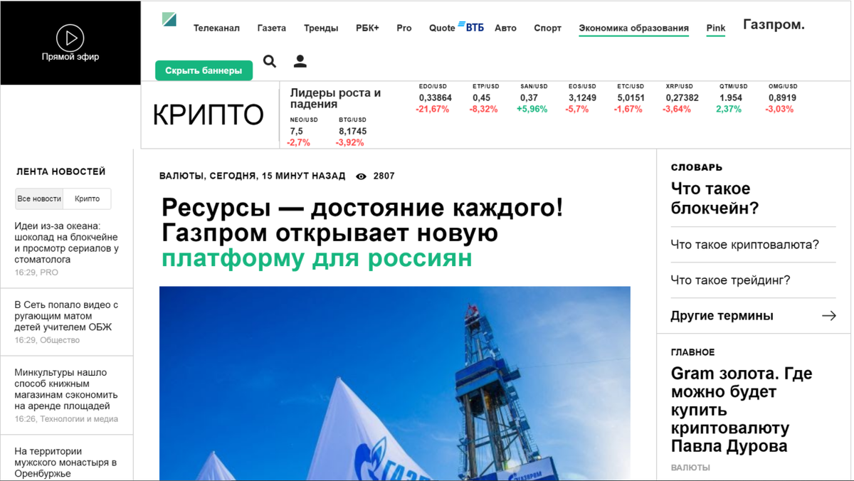
Task: Open Что такое трейдинг? link
Action: (730, 280)
